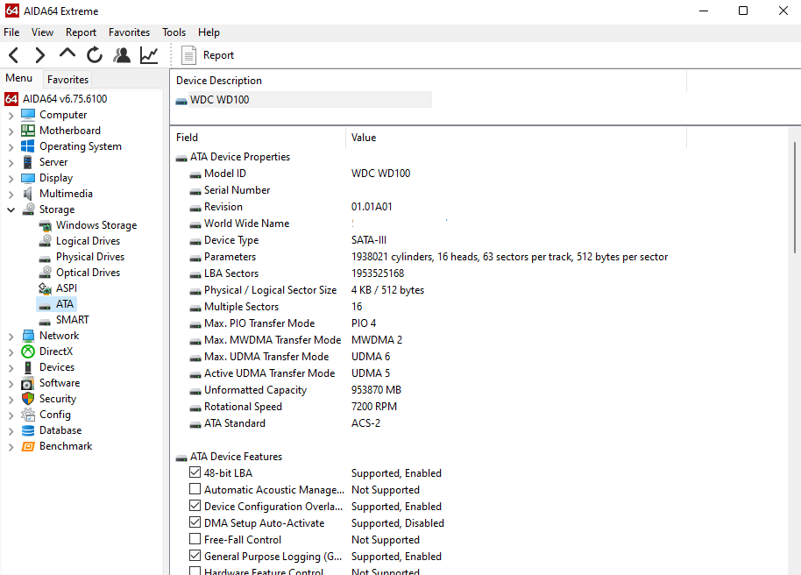
Task: Go forward with the right arrow toolbar icon
Action: tap(39, 54)
